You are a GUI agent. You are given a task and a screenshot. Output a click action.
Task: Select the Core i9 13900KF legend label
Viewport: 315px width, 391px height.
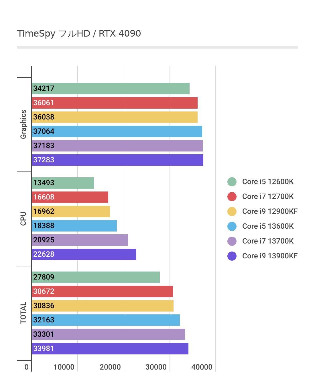(270, 256)
